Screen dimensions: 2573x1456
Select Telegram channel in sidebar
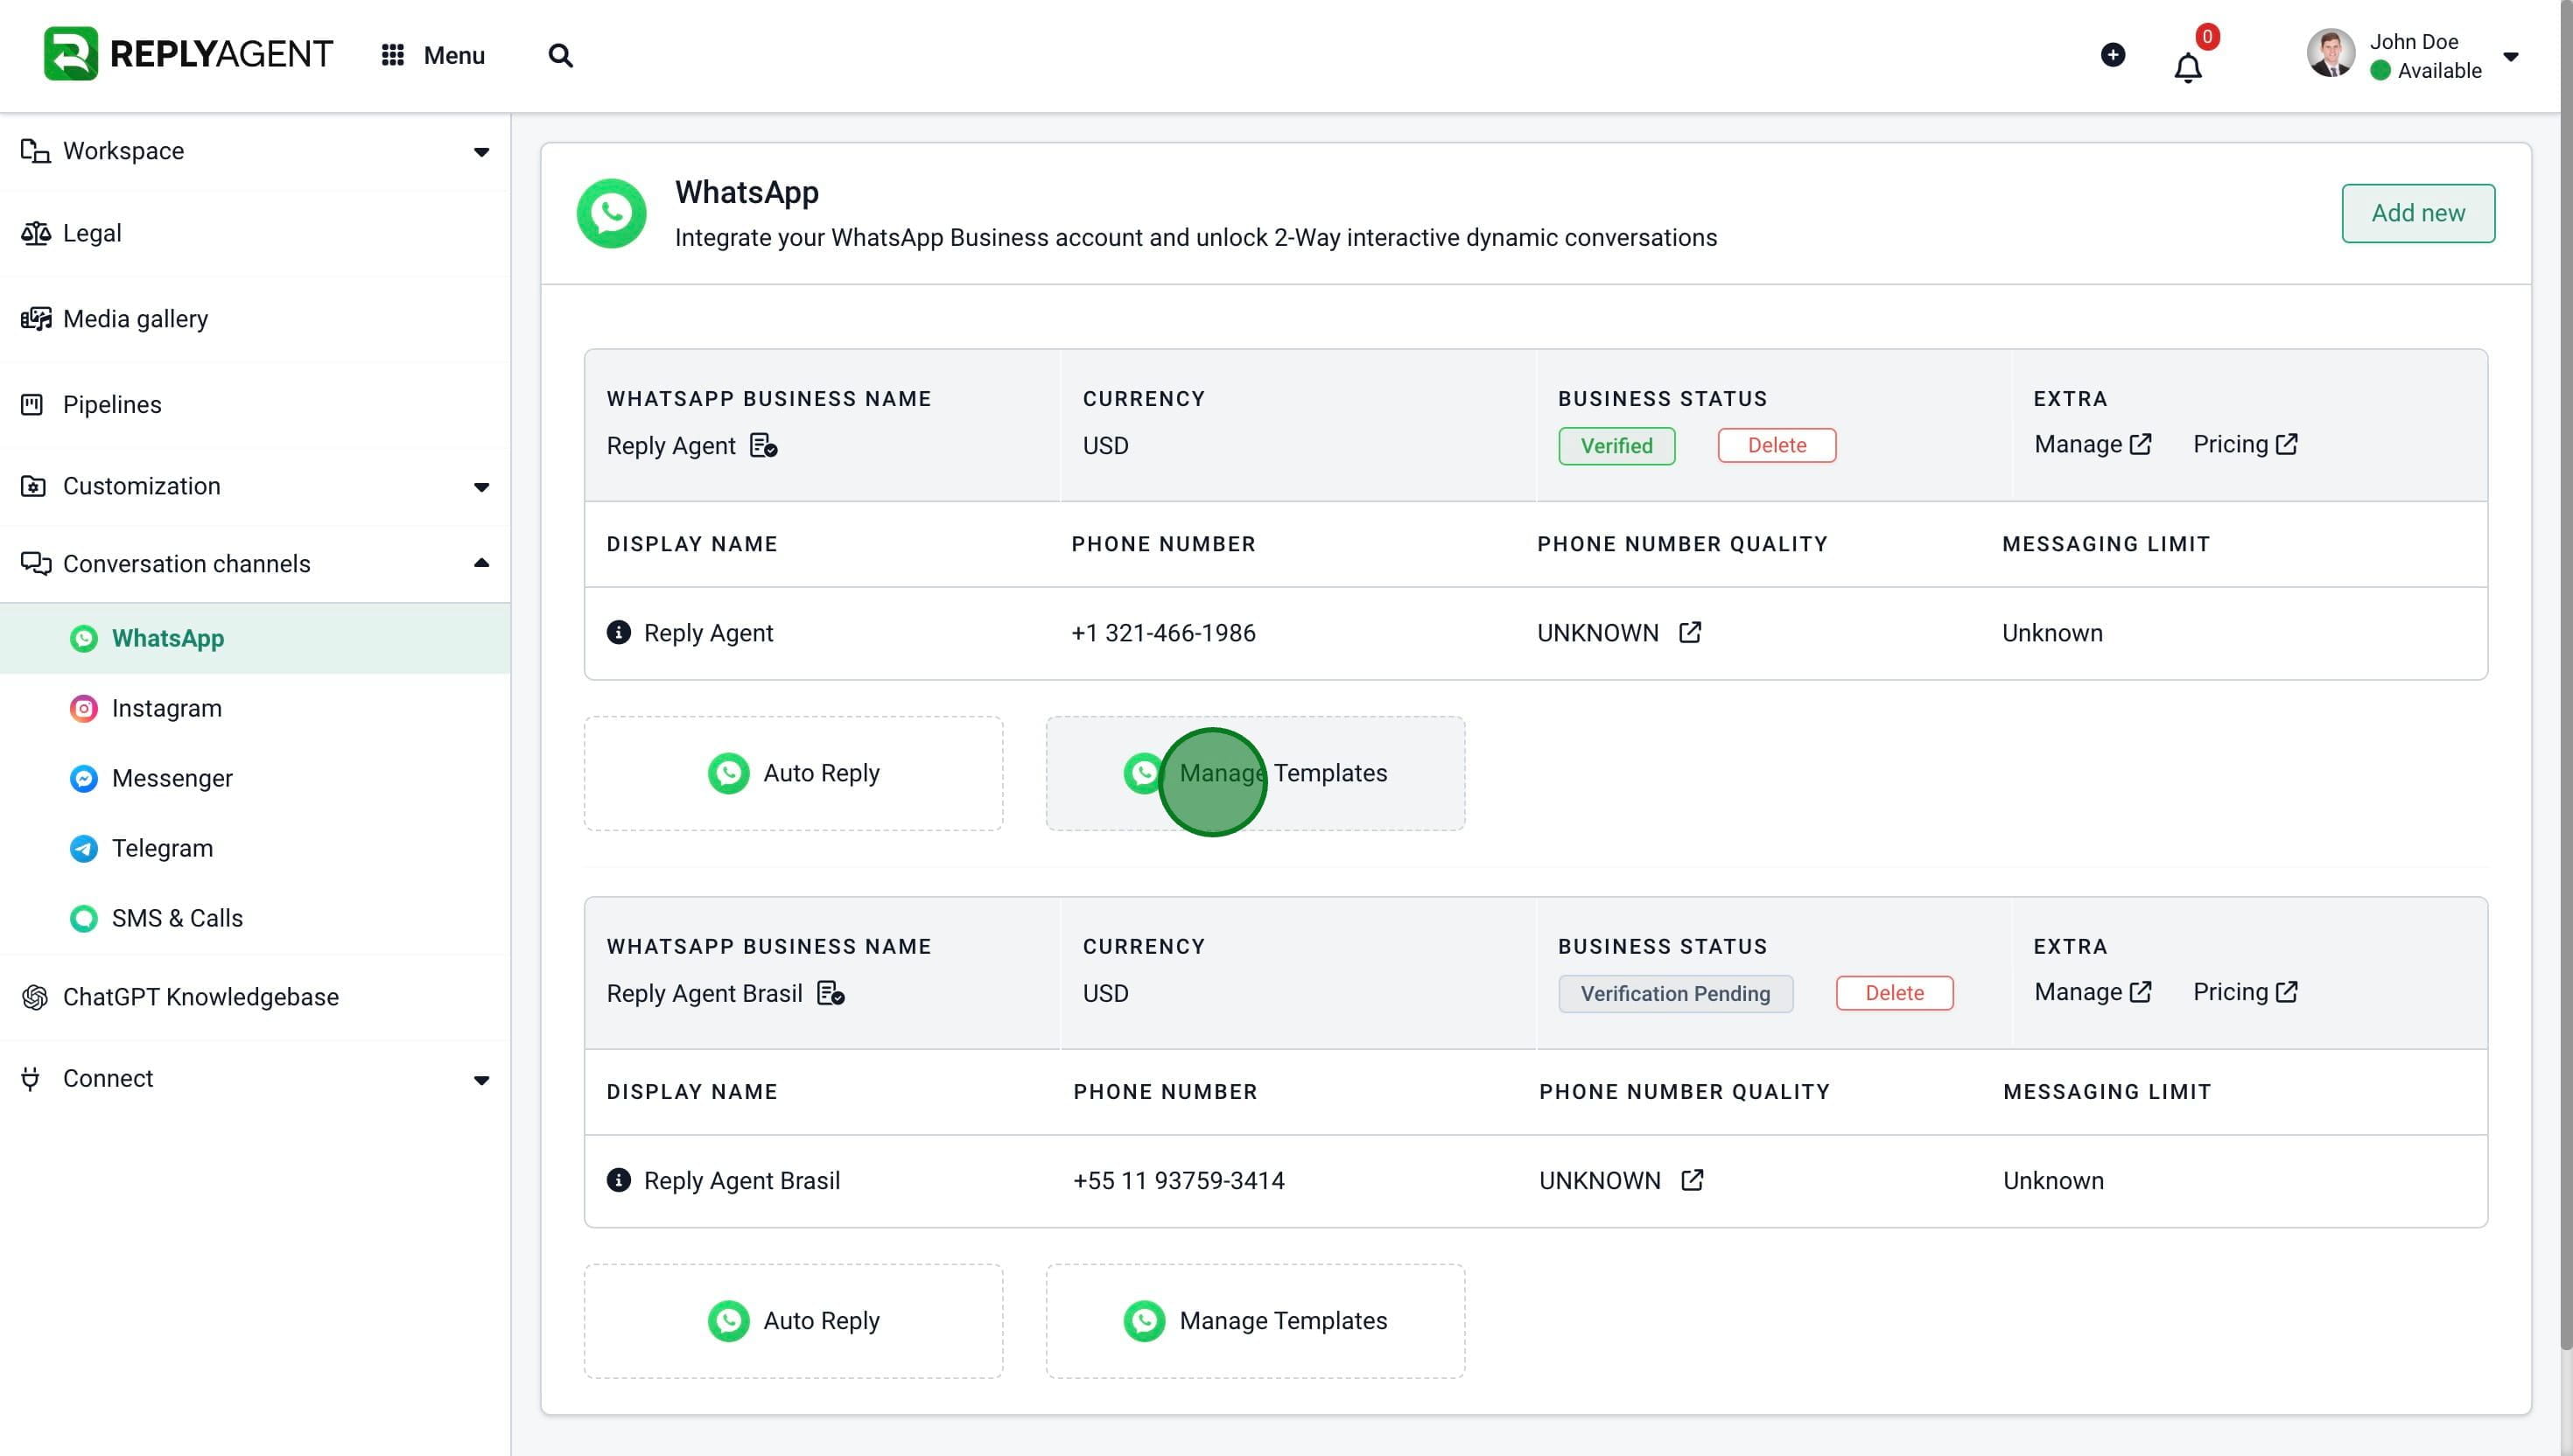click(255, 848)
